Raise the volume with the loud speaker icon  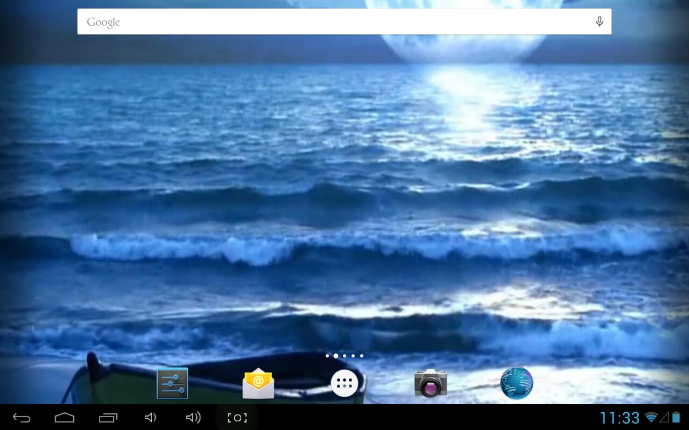tap(193, 418)
